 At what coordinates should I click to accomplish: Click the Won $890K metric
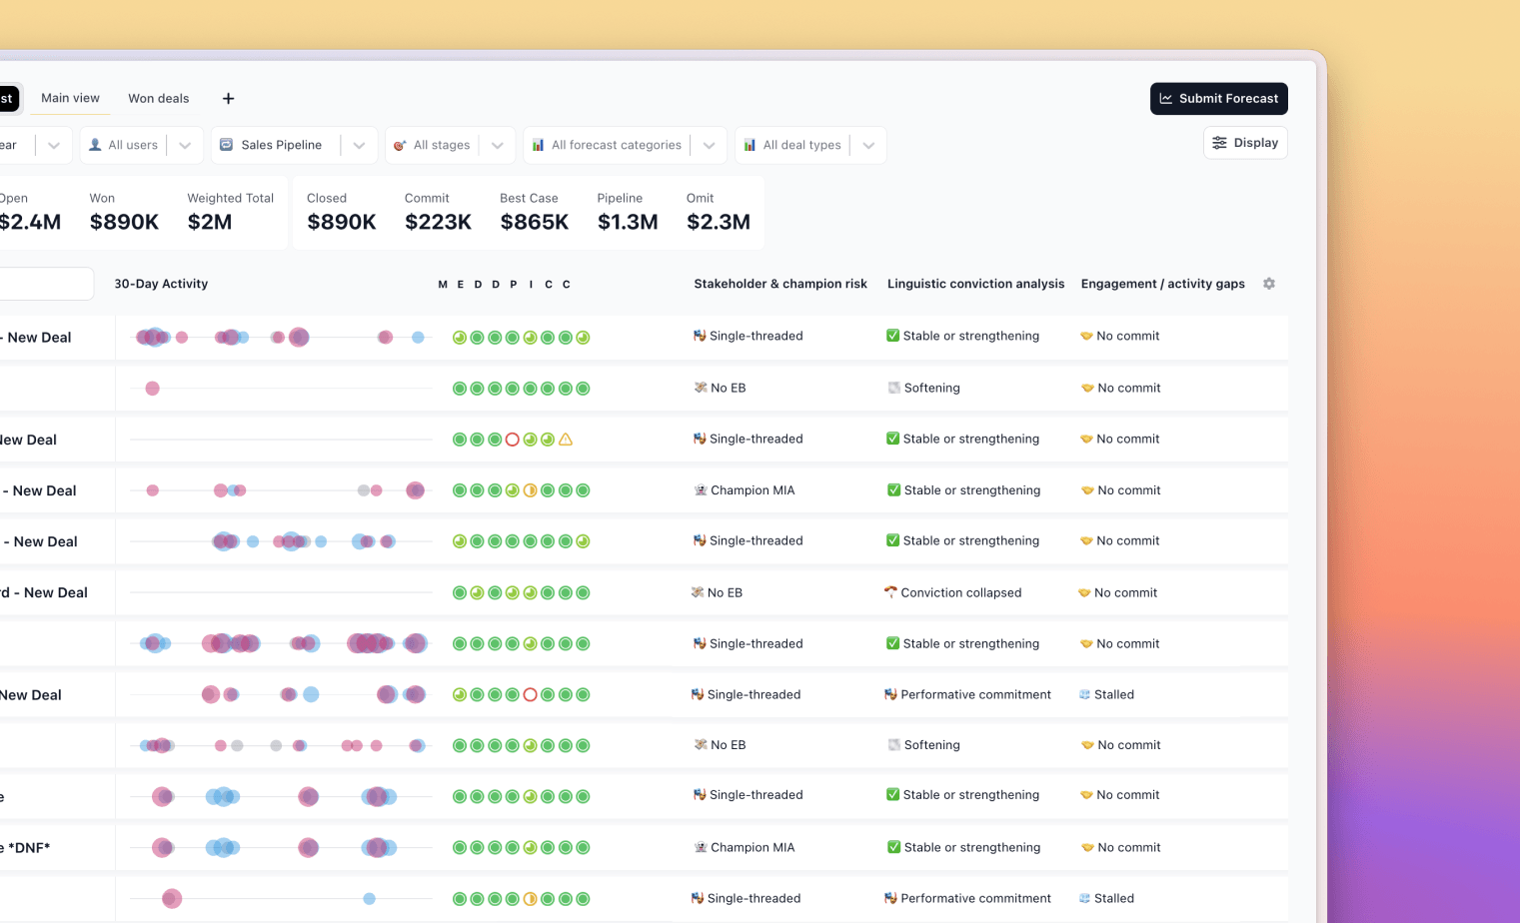[x=124, y=213]
